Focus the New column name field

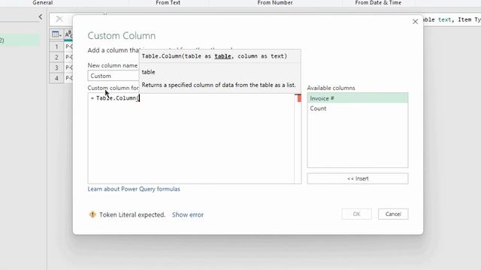point(113,76)
